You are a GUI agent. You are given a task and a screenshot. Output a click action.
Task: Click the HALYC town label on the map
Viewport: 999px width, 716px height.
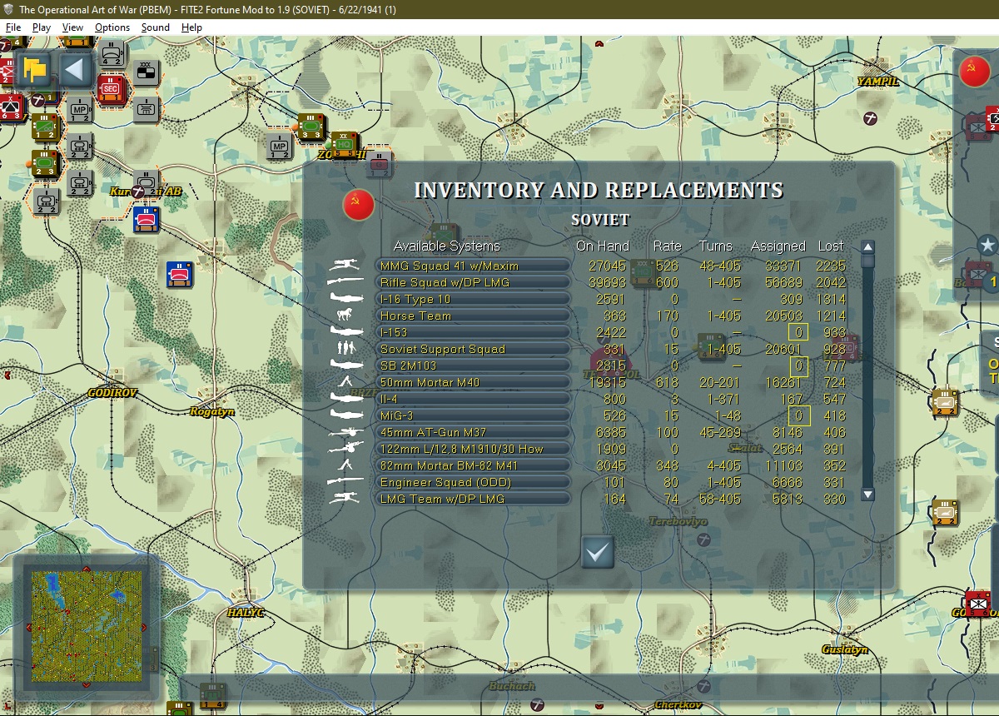pyautogui.click(x=246, y=613)
